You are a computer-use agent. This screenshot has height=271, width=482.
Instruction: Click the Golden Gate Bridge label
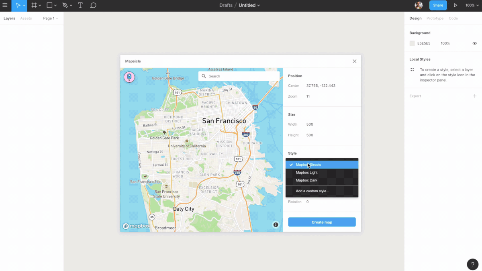pos(168,78)
